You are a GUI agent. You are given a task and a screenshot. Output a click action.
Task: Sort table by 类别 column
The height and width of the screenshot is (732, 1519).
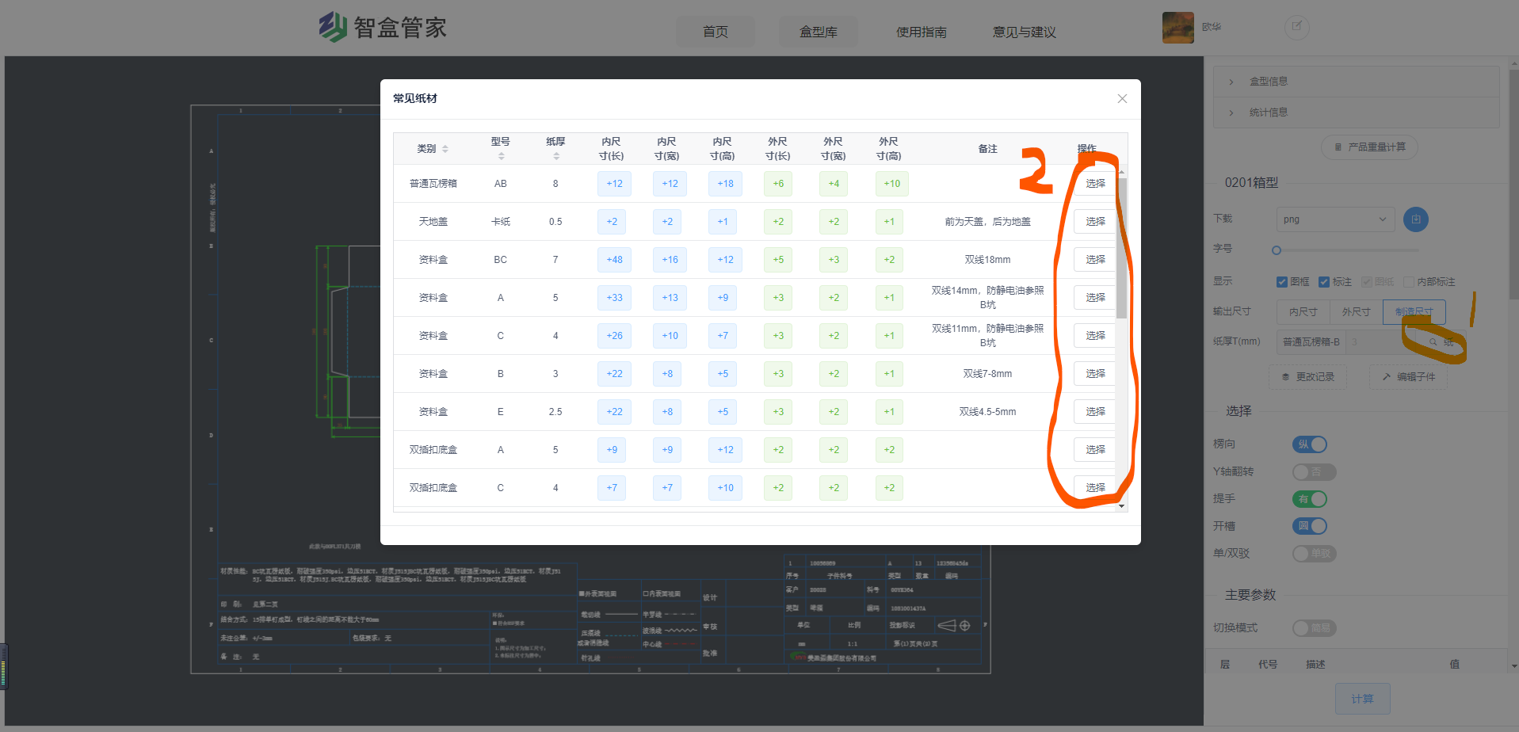[x=445, y=149]
